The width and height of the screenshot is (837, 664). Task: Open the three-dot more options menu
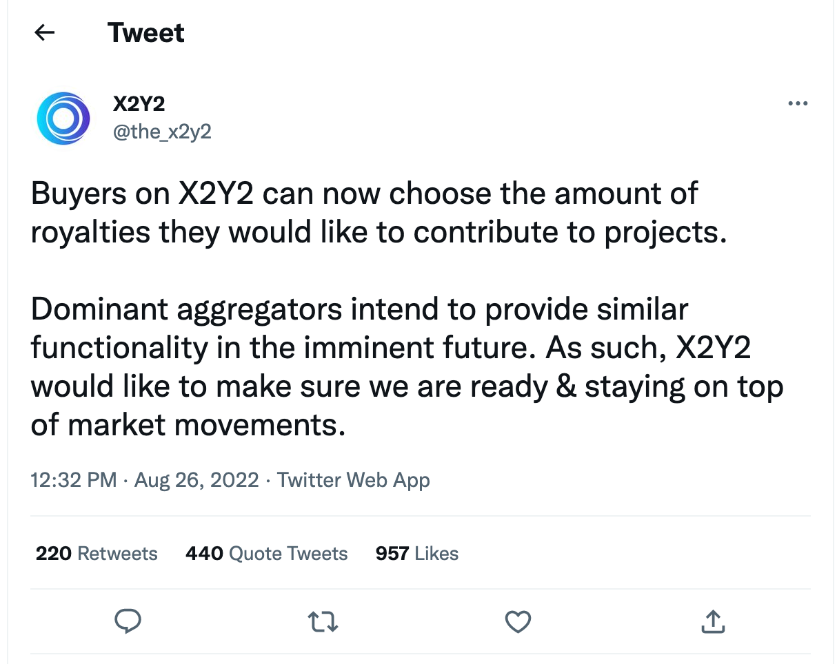[x=798, y=104]
